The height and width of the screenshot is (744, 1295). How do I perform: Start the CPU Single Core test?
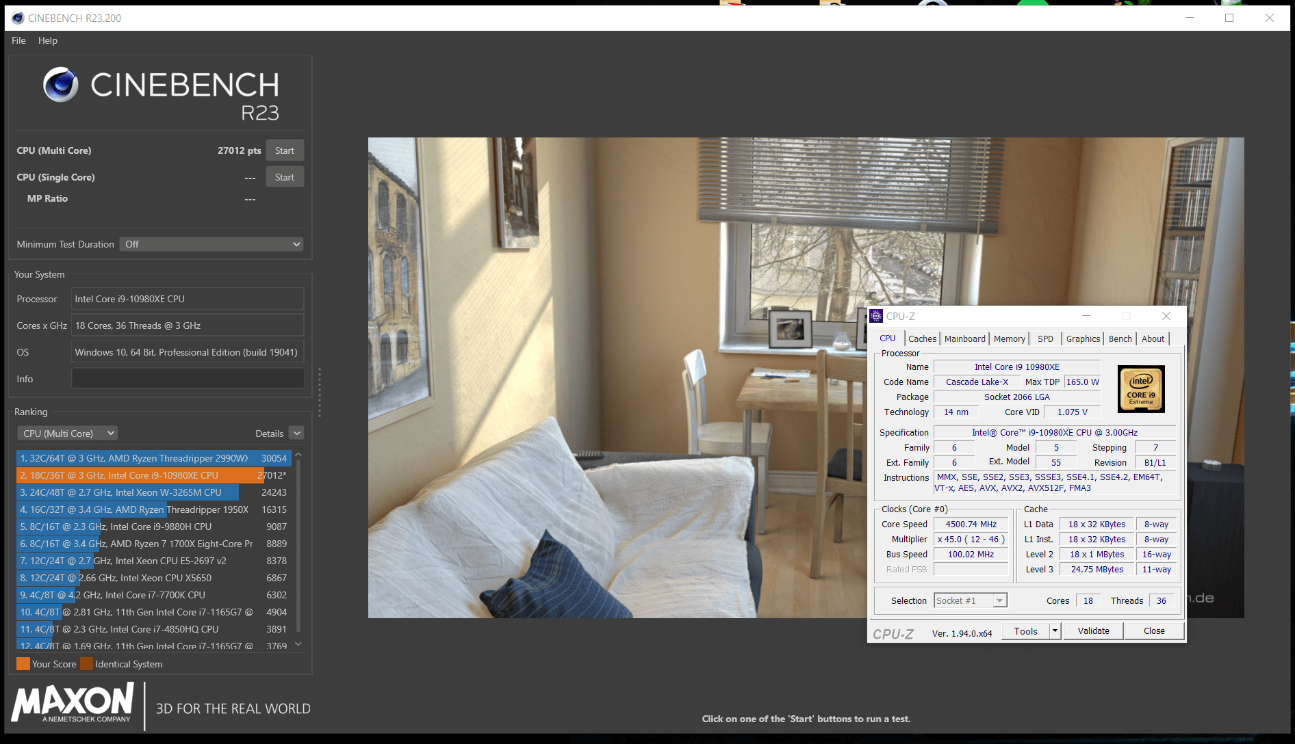285,177
